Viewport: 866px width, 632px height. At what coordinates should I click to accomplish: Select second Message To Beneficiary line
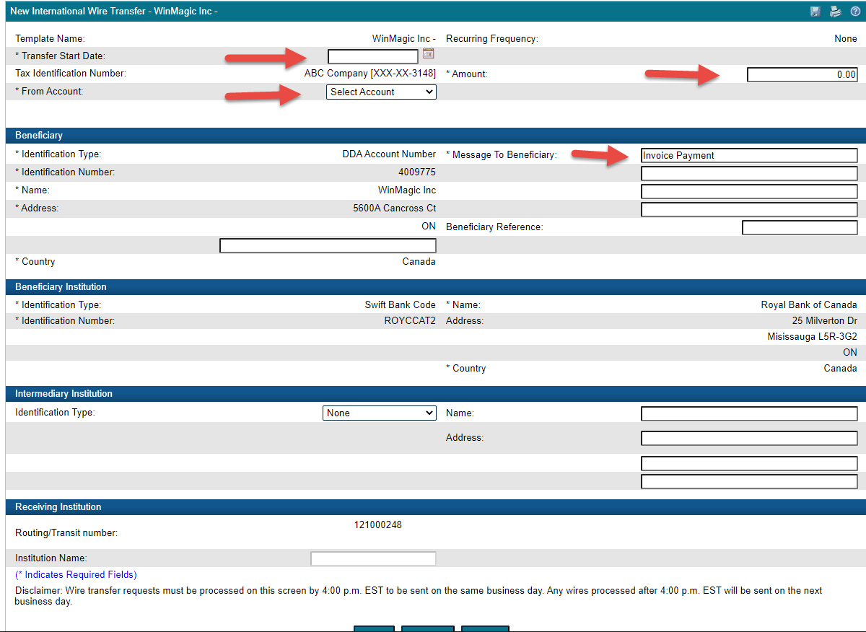[x=749, y=173]
